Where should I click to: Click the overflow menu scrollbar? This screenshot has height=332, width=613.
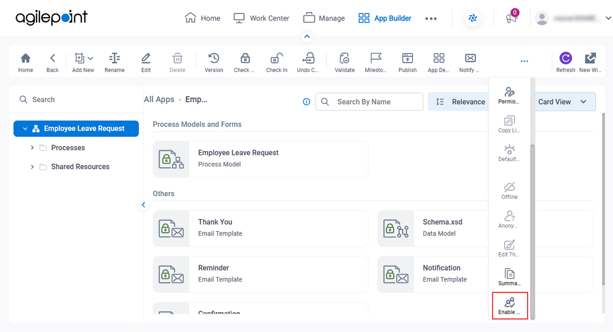[533, 231]
